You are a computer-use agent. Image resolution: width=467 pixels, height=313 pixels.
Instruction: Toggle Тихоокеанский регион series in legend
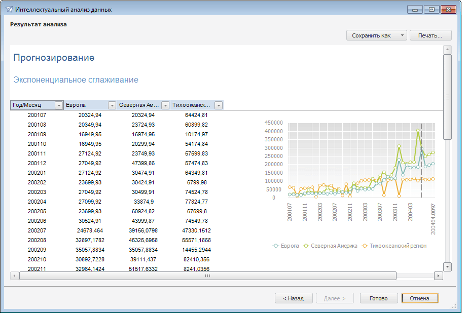pyautogui.click(x=394, y=246)
